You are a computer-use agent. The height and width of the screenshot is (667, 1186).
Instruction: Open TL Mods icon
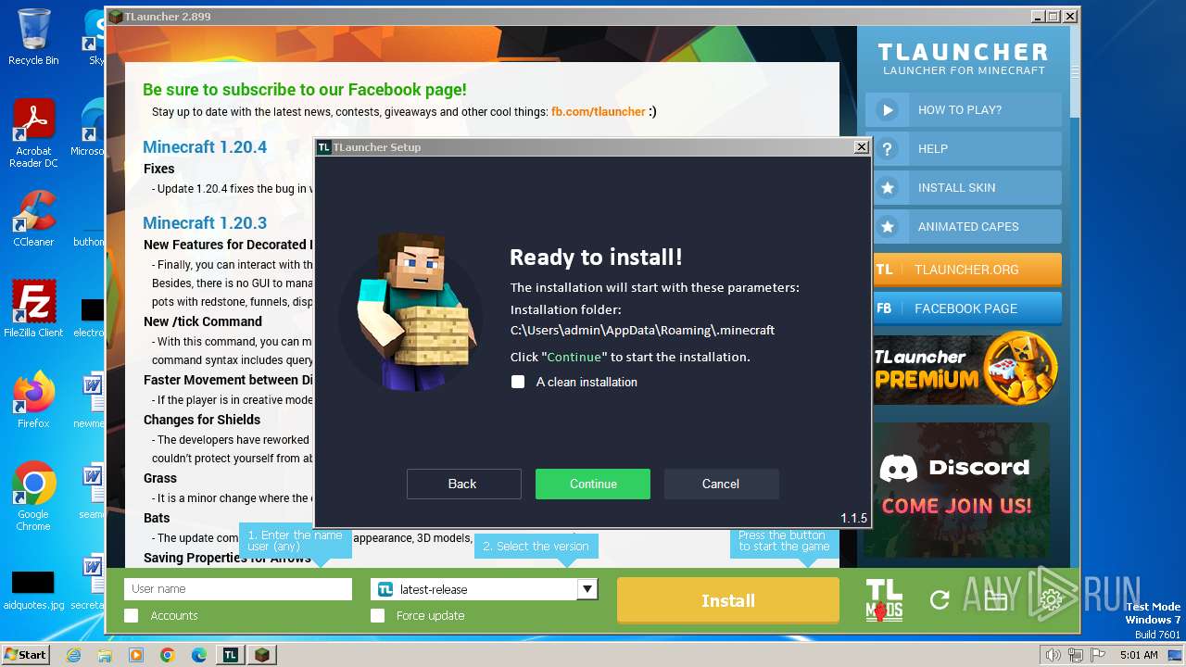[884, 600]
